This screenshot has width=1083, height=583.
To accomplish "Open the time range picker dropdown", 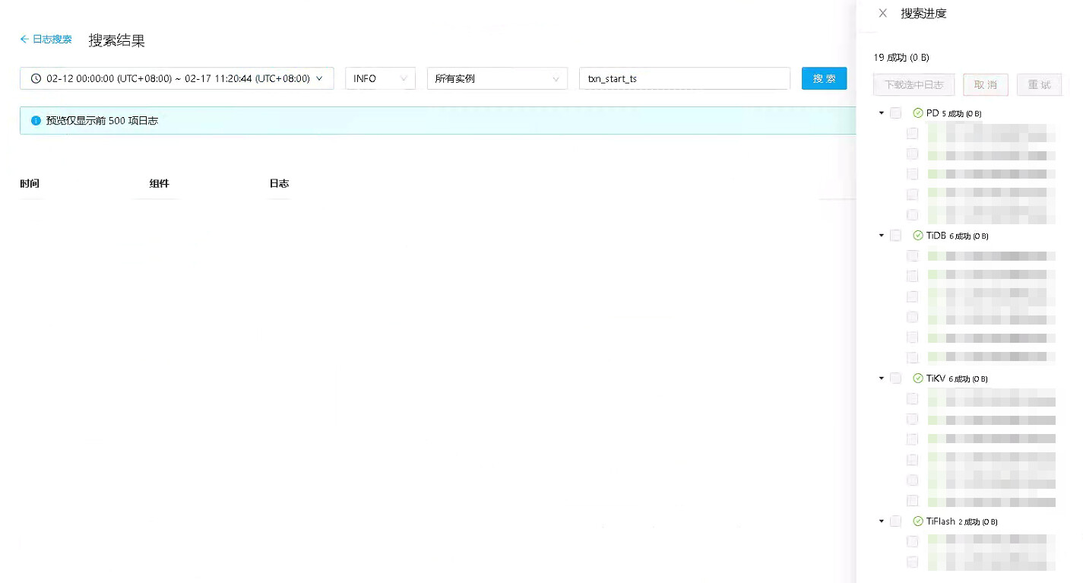I will click(176, 78).
